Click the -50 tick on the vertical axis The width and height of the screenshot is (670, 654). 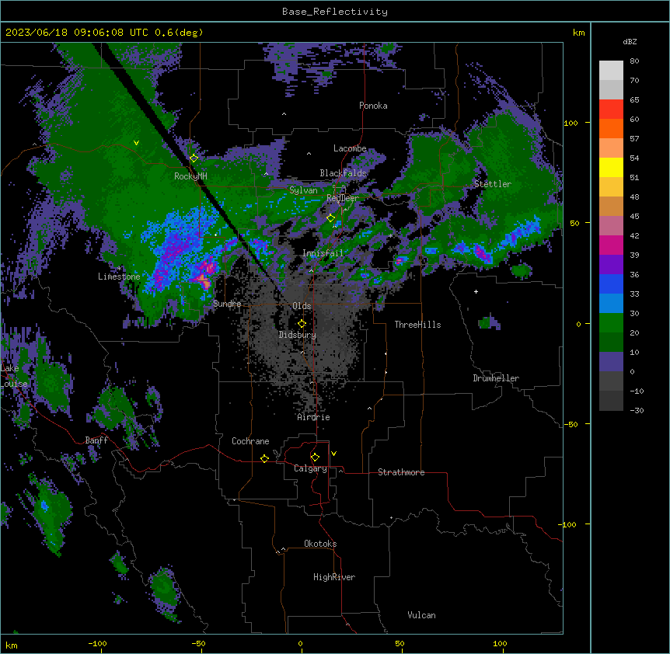571,424
